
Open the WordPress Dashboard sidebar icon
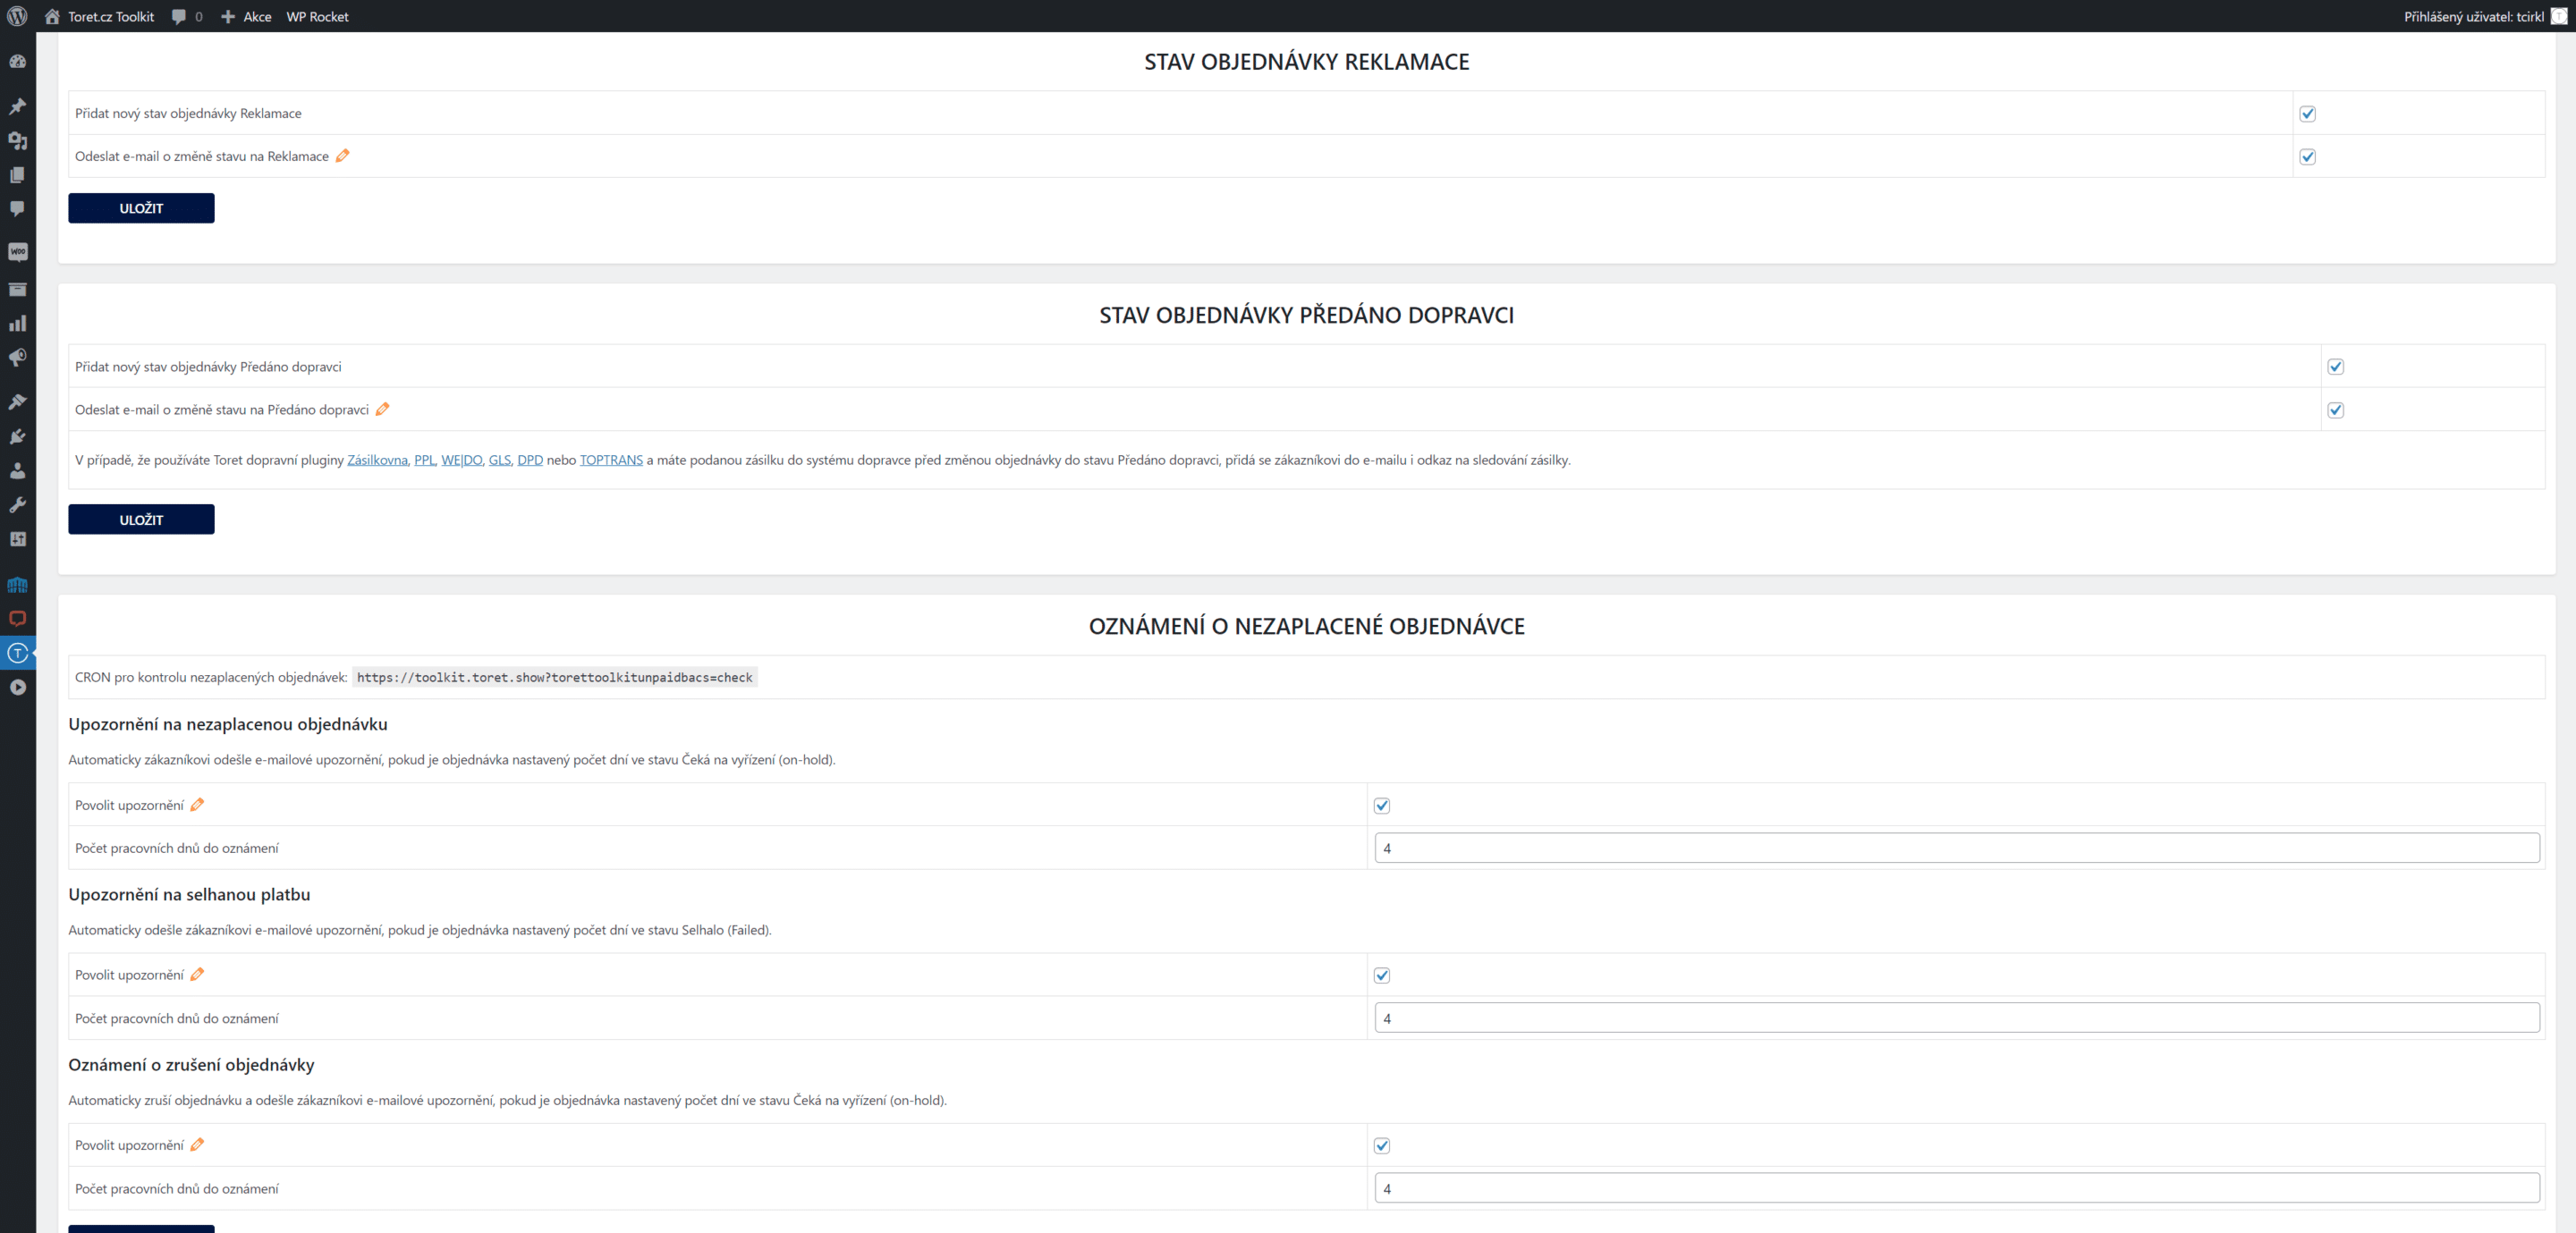[x=17, y=61]
